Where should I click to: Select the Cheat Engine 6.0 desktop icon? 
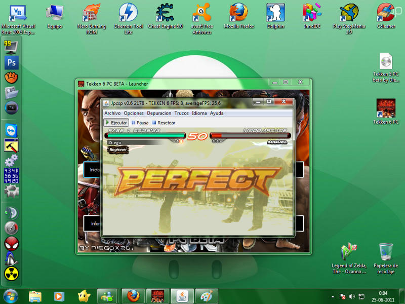(166, 17)
